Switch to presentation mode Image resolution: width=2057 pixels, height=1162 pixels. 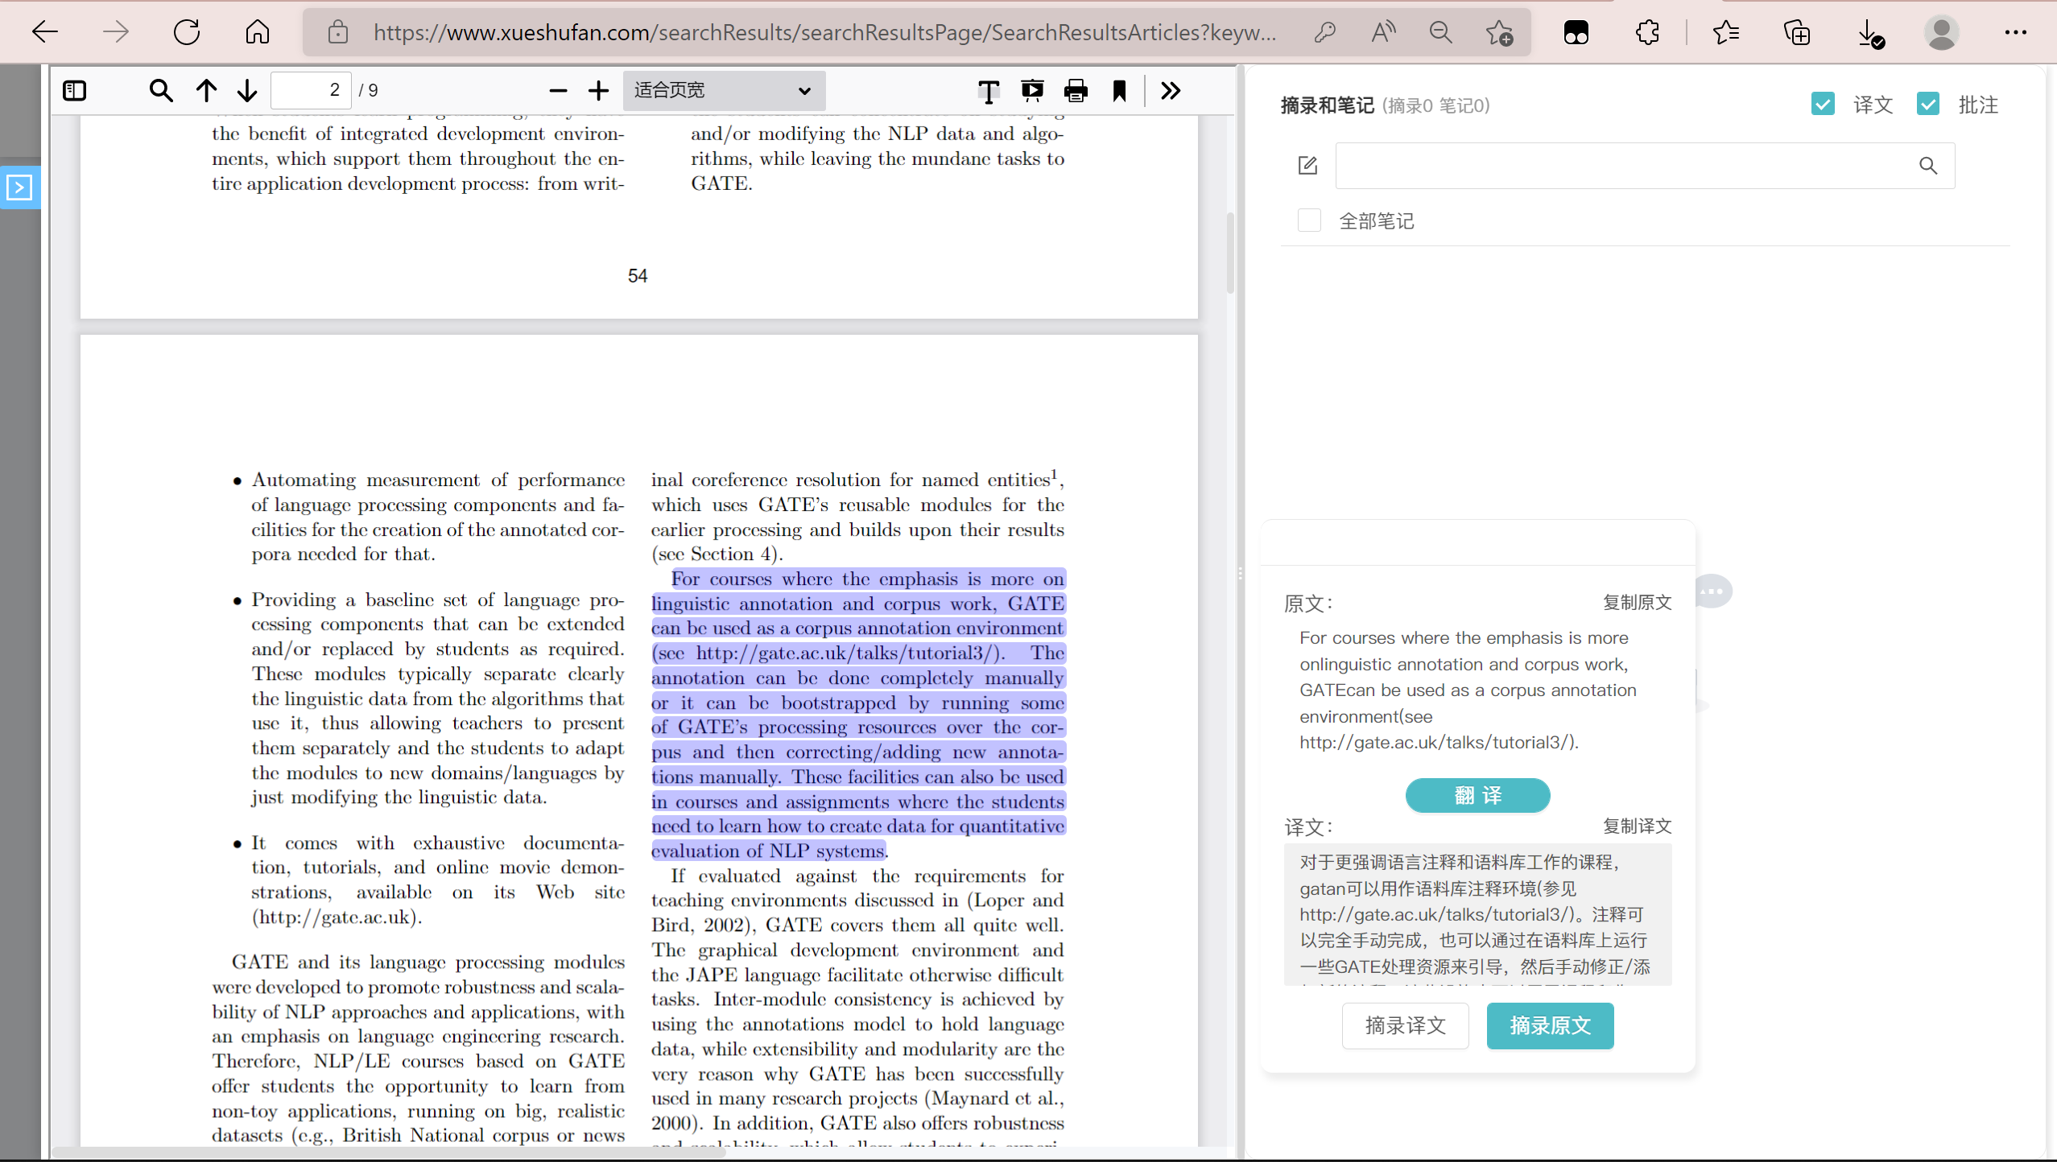tap(1032, 90)
